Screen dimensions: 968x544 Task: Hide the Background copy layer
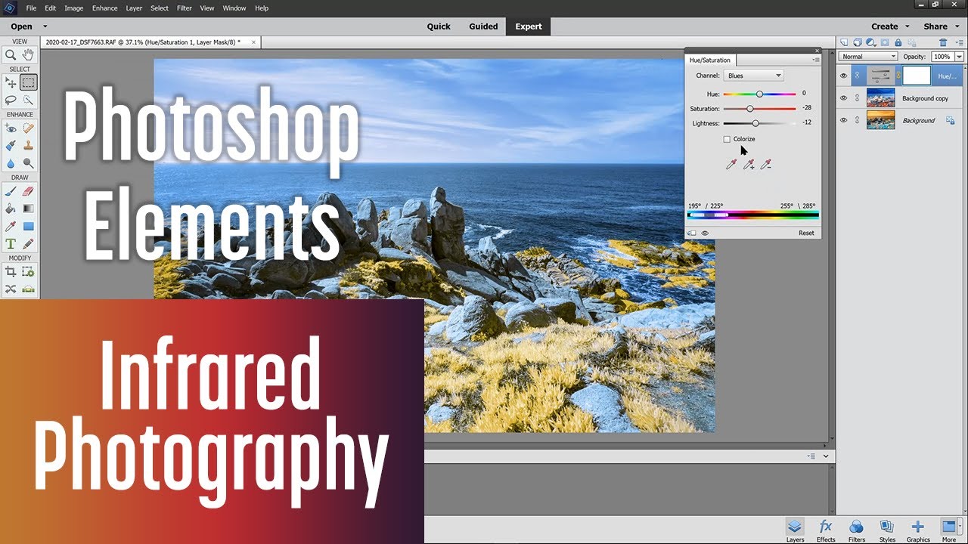tap(844, 98)
